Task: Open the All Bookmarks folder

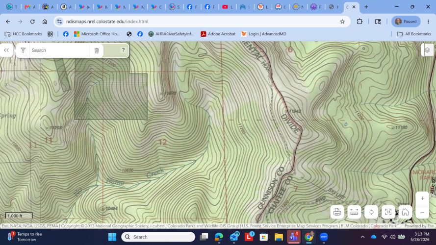Action: (x=414, y=34)
